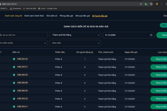Open the Downloads bookmark
The image size is (167, 111).
tap(15, 8)
